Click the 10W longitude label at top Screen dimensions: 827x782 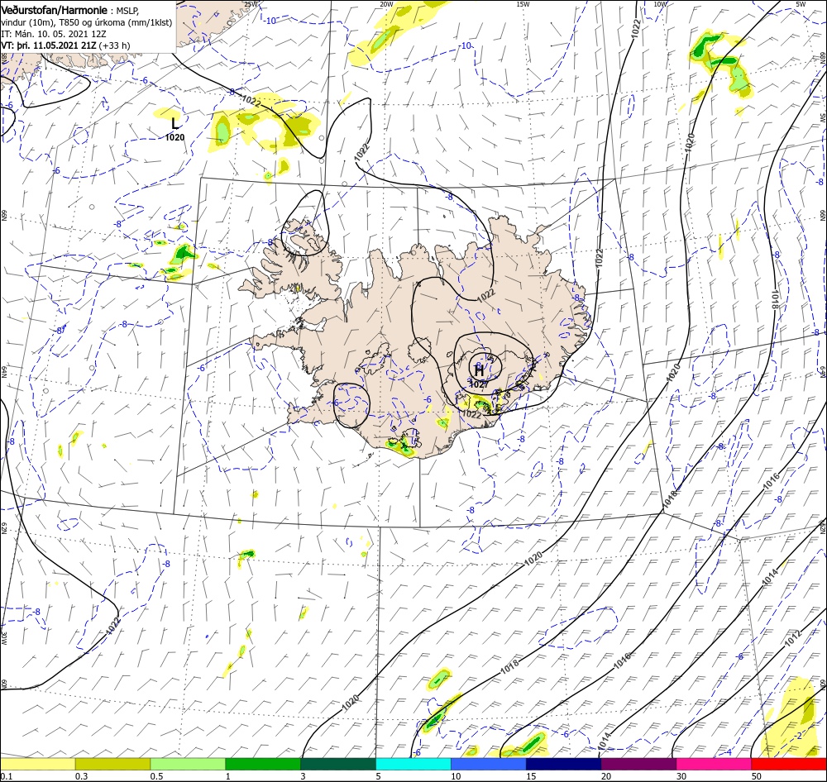click(x=660, y=3)
